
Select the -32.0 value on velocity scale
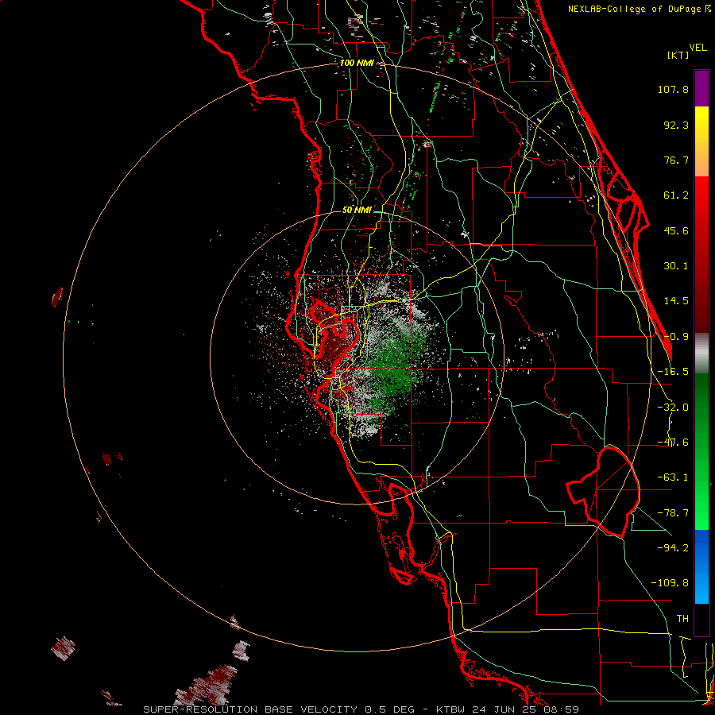click(673, 408)
